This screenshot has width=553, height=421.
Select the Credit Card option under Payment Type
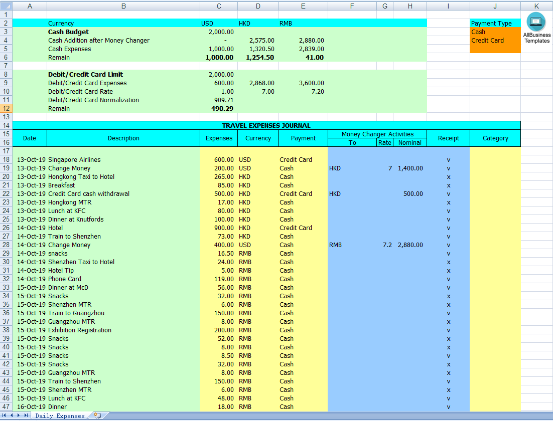pos(494,40)
